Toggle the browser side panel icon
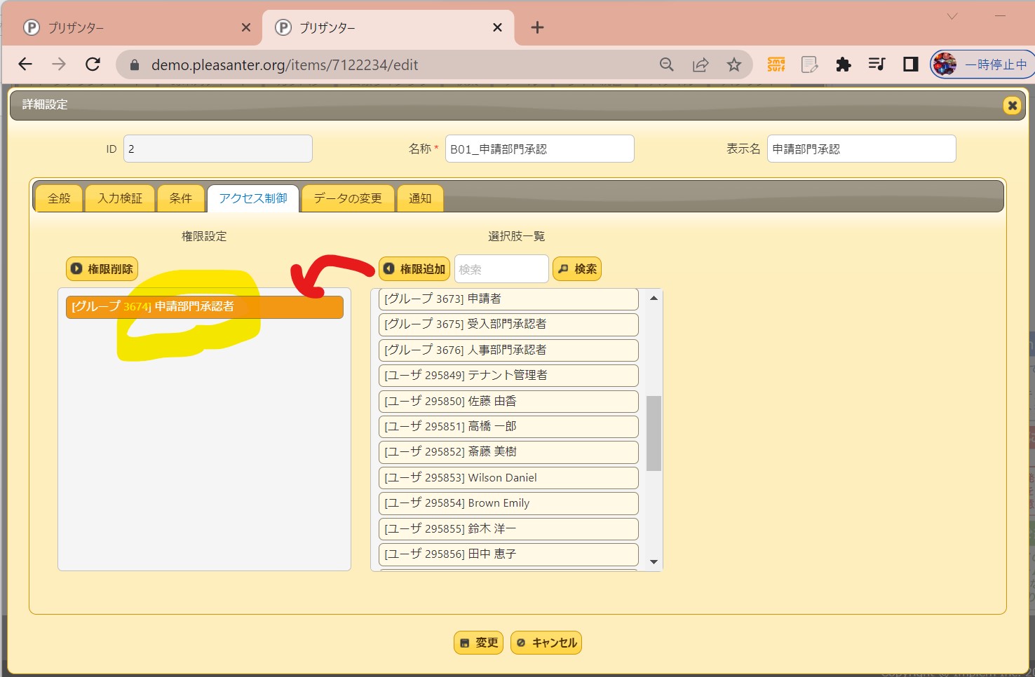The height and width of the screenshot is (677, 1035). coord(911,64)
